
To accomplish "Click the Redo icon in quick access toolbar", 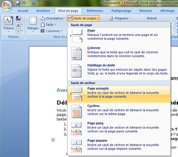I will tap(34, 3).
